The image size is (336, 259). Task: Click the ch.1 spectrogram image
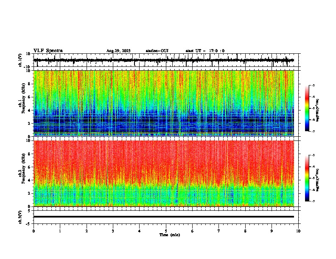click(x=164, y=103)
